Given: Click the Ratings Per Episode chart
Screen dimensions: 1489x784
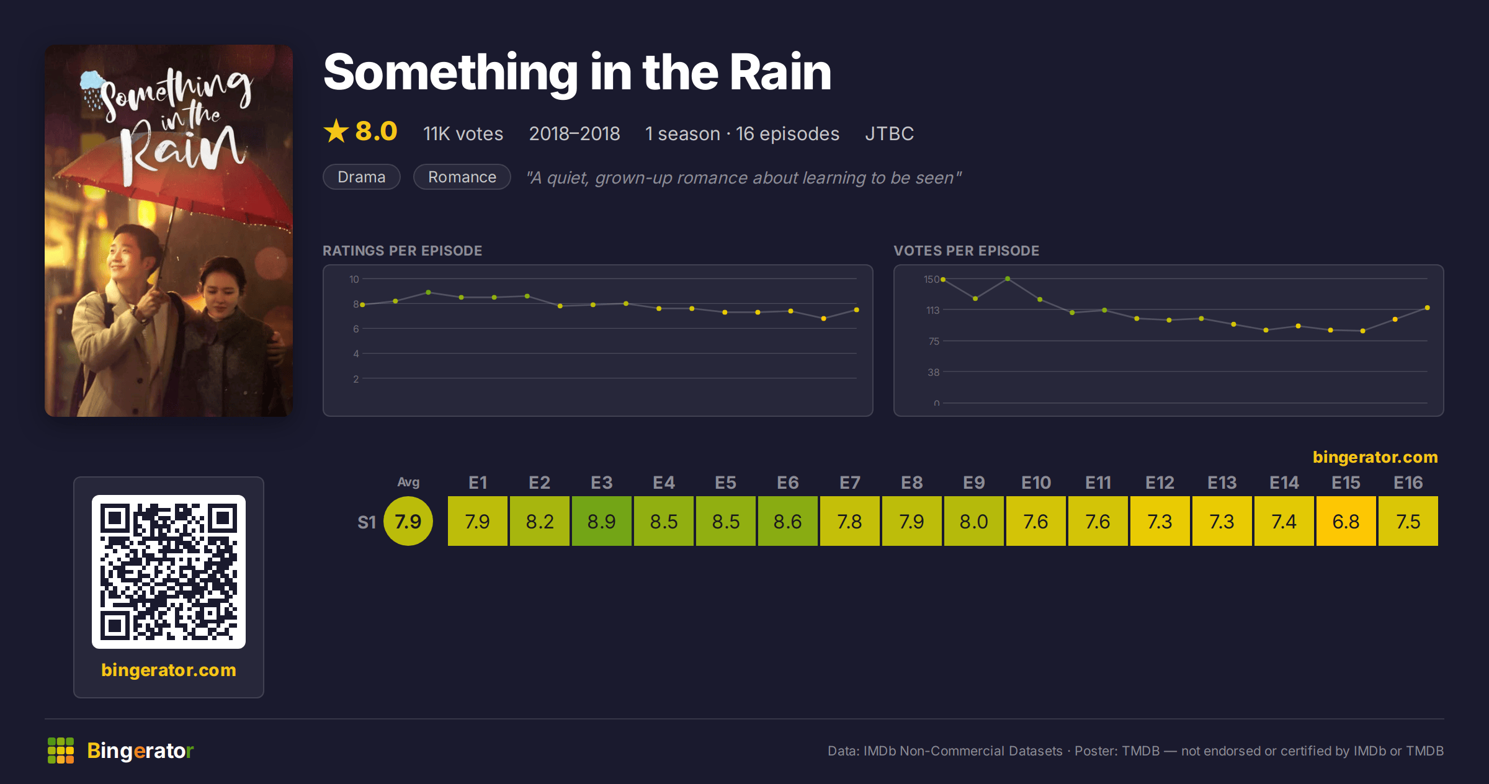Looking at the screenshot, I should coord(598,341).
